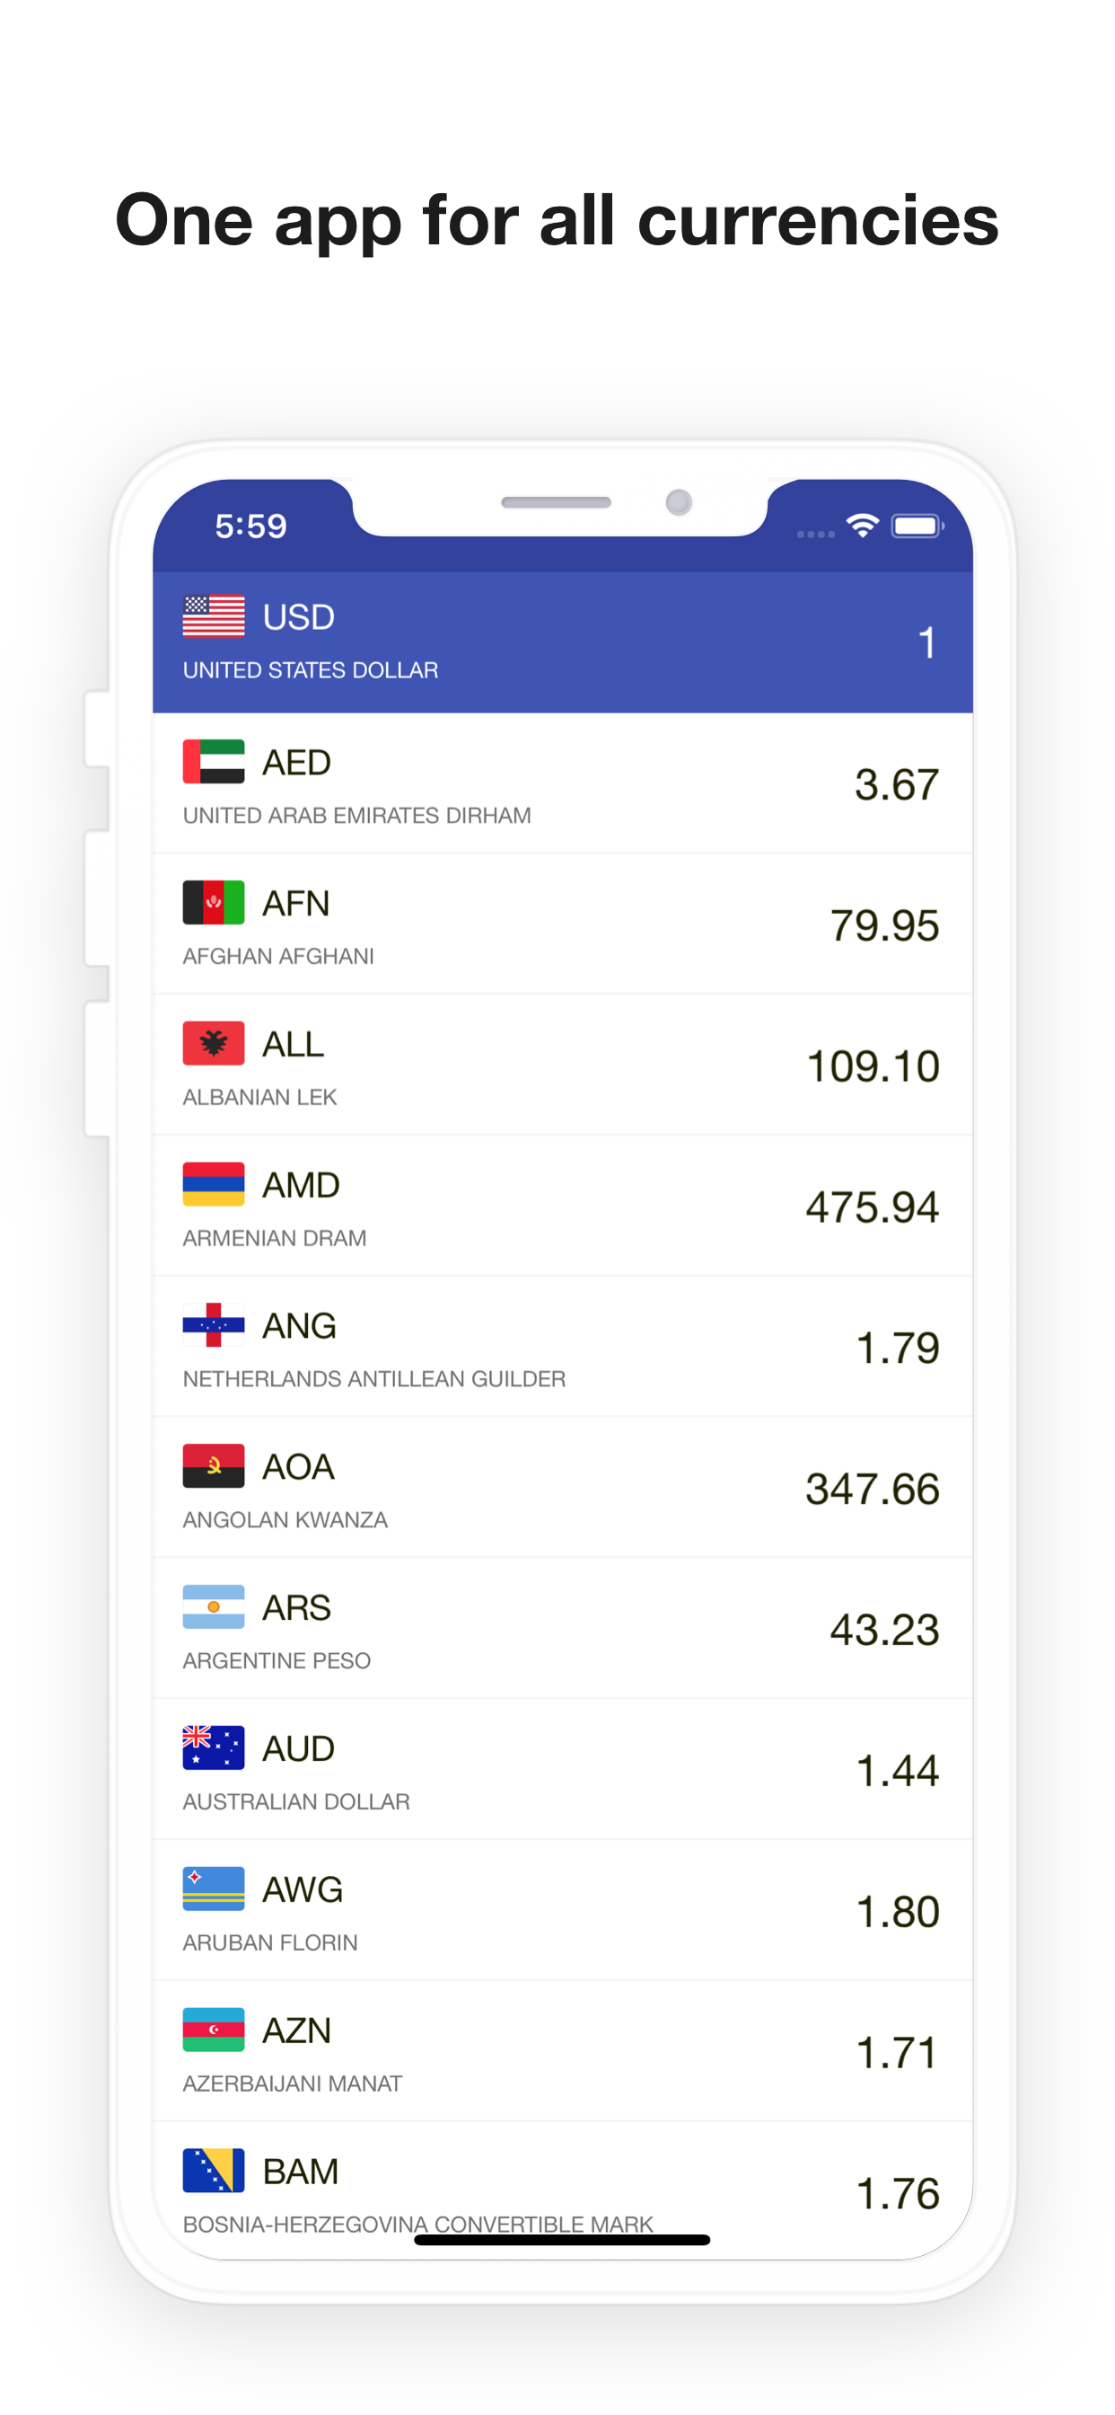Viewport: 1115px width, 2415px height.
Task: Select the United Arab Emirates flag icon
Action: 214,762
